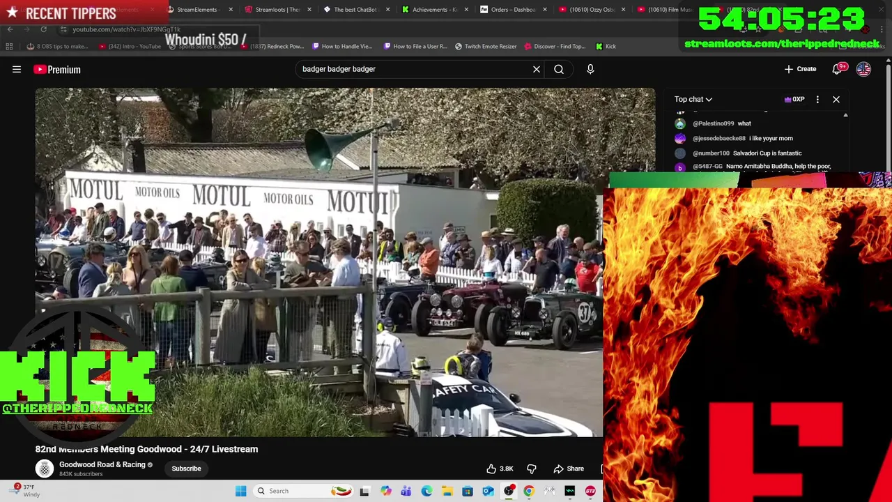Start voice search with microphone icon

590,69
